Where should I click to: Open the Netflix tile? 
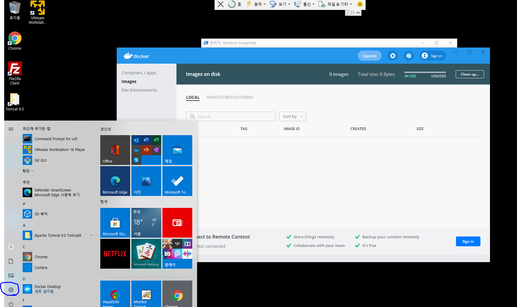point(115,254)
